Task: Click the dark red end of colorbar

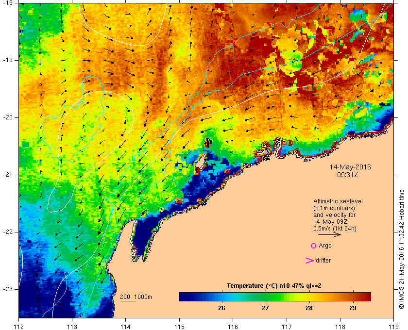Action: [x=367, y=297]
